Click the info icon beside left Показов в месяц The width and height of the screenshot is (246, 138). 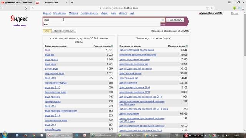[x=112, y=46]
